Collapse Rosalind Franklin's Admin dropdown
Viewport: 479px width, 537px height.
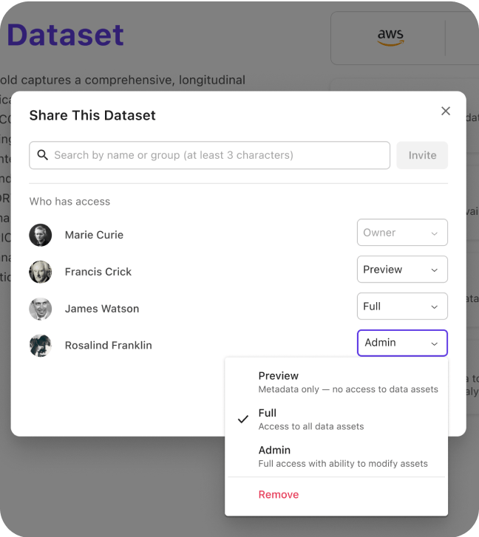click(x=402, y=343)
